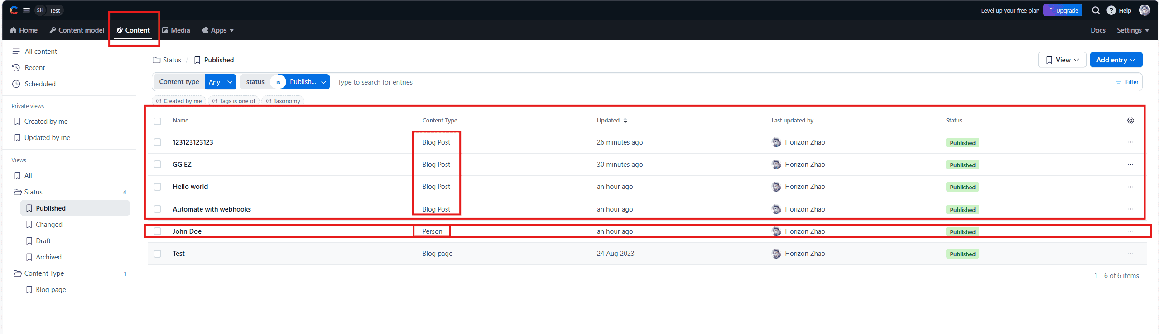Open the Hello world entry
The image size is (1159, 334).
tap(190, 187)
